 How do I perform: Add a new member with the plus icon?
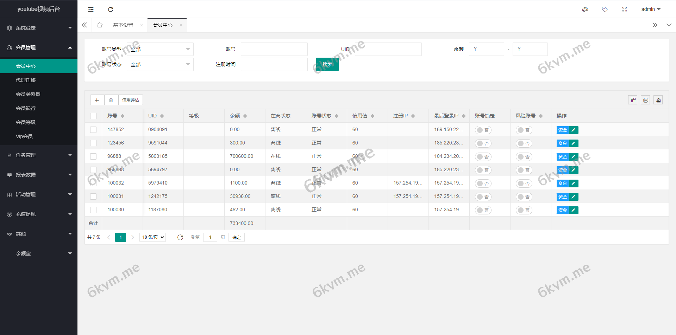(x=97, y=100)
